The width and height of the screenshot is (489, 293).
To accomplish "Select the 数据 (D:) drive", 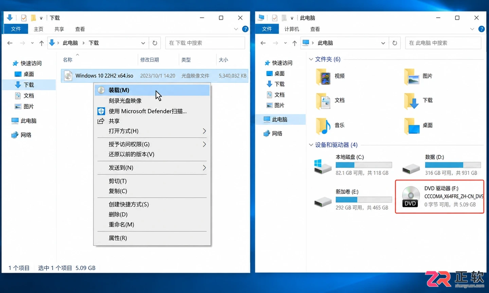I will coord(441,165).
